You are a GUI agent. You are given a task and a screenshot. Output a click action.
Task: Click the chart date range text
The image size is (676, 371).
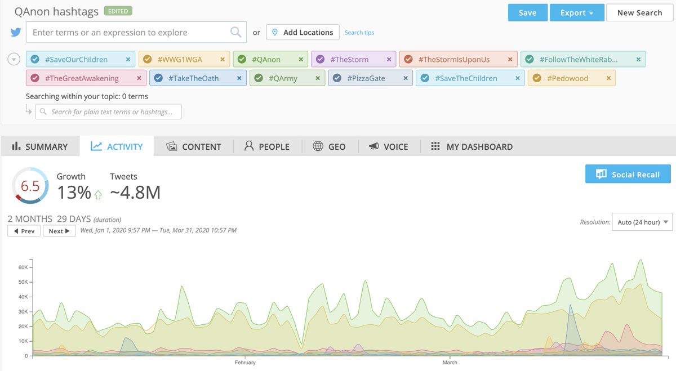[x=158, y=230]
